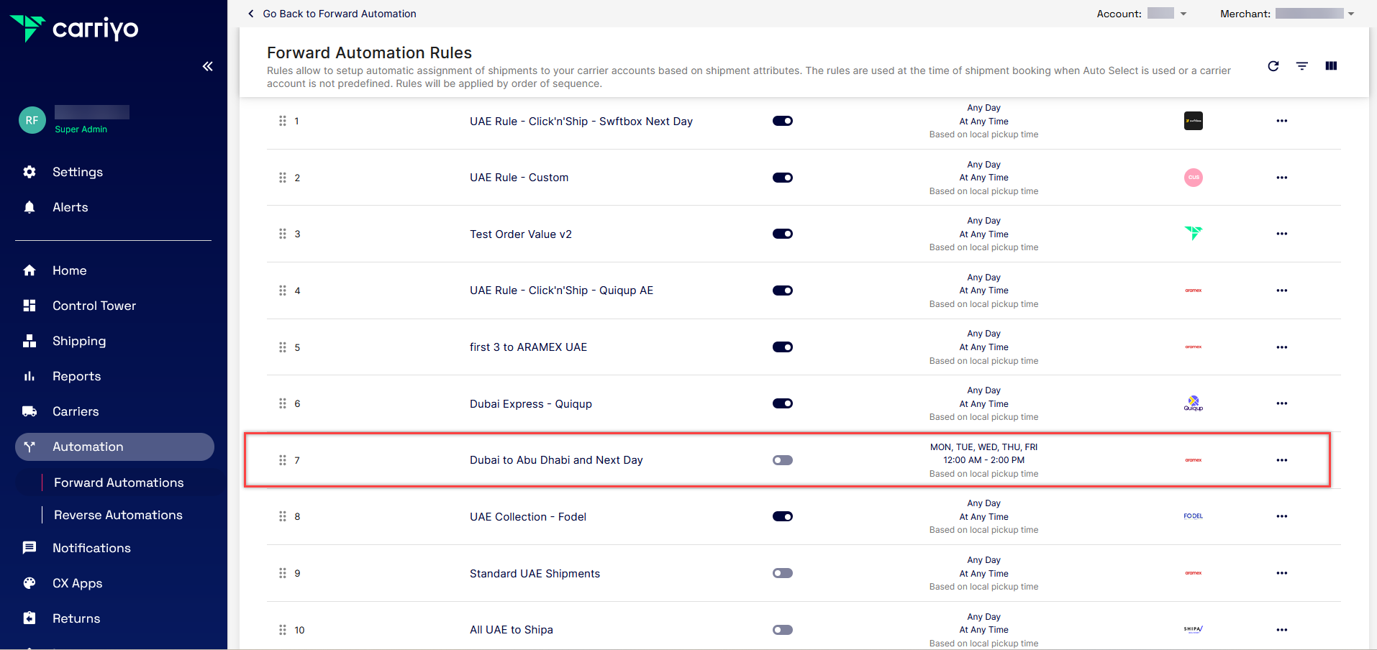Screen dimensions: 1377x650
Task: Disable the Test Order Value v2 toggle
Action: pos(782,234)
